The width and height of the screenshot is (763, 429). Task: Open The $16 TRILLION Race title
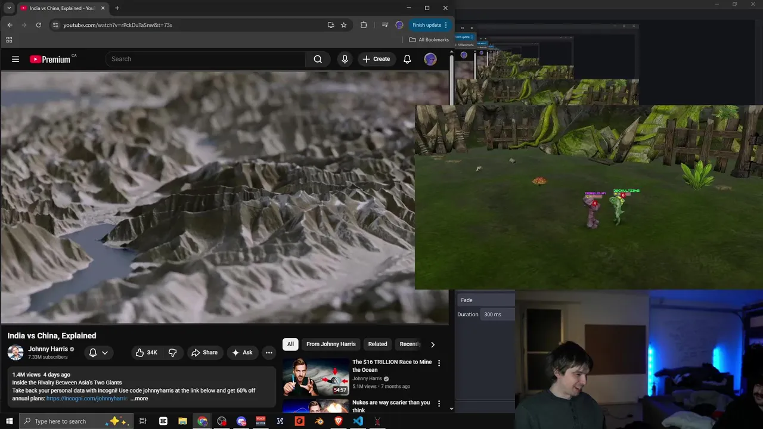point(392,366)
